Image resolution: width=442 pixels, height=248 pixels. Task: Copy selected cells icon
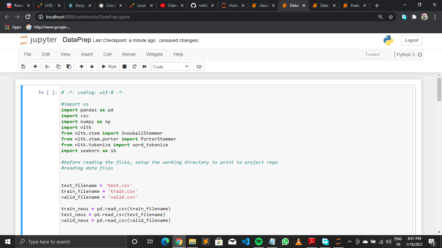coord(58,67)
